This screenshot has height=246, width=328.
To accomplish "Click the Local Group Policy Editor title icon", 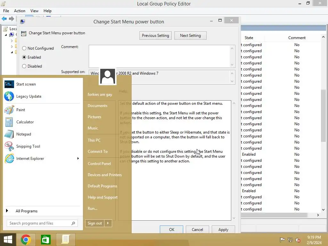I will [3, 3].
